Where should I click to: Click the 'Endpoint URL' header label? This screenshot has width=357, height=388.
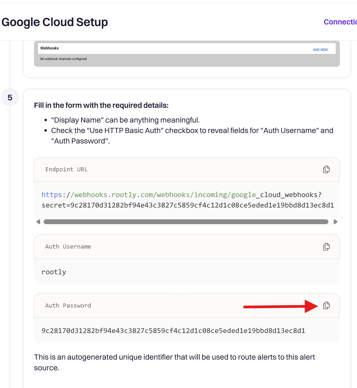[66, 169]
